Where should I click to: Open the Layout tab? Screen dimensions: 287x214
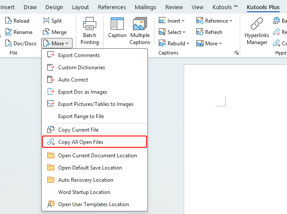pos(80,7)
